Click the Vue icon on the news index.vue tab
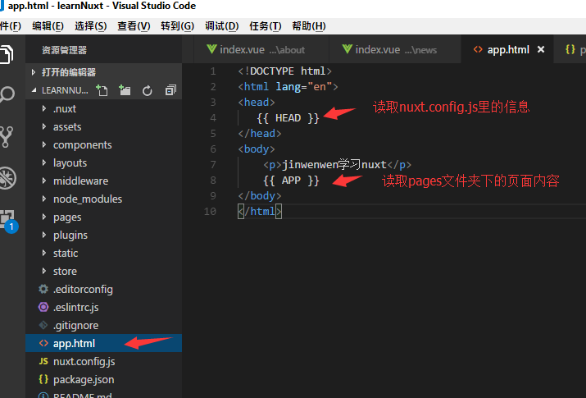 (x=348, y=49)
